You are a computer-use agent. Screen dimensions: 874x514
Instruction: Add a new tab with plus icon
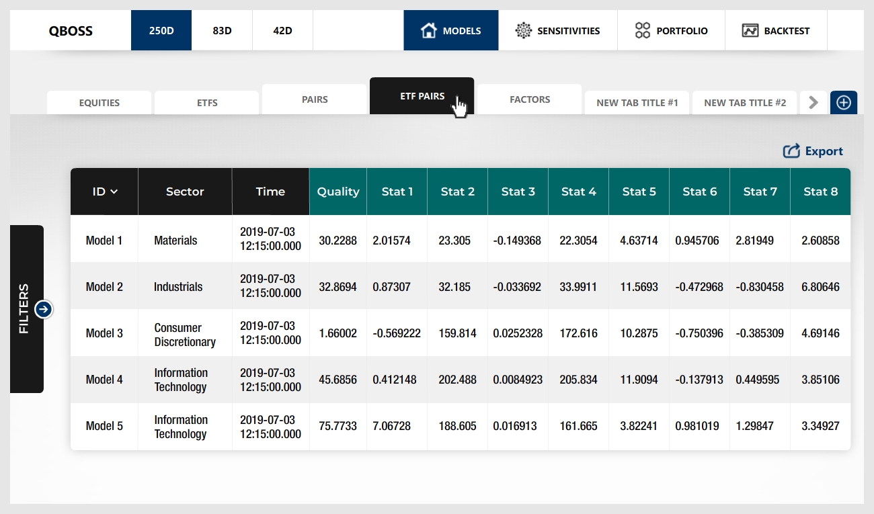tap(844, 103)
